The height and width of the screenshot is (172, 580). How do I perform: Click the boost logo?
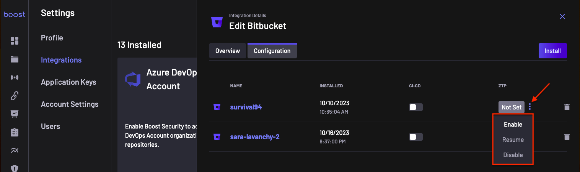pos(14,14)
